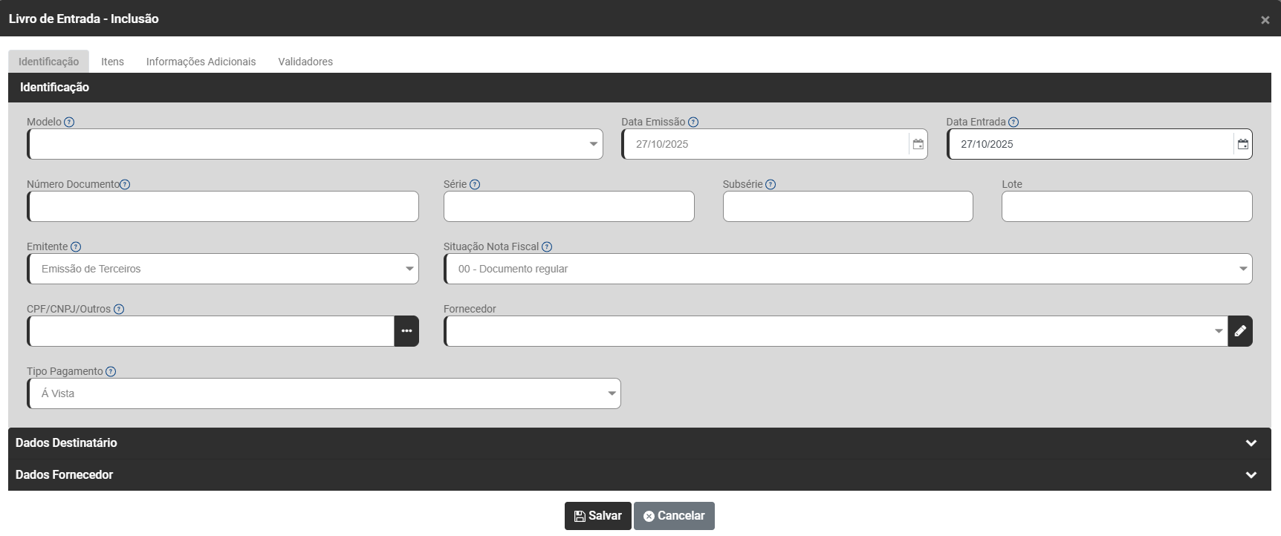Expand the Dados Destinatário section
Viewport: 1281px width, 536px height.
click(x=640, y=443)
